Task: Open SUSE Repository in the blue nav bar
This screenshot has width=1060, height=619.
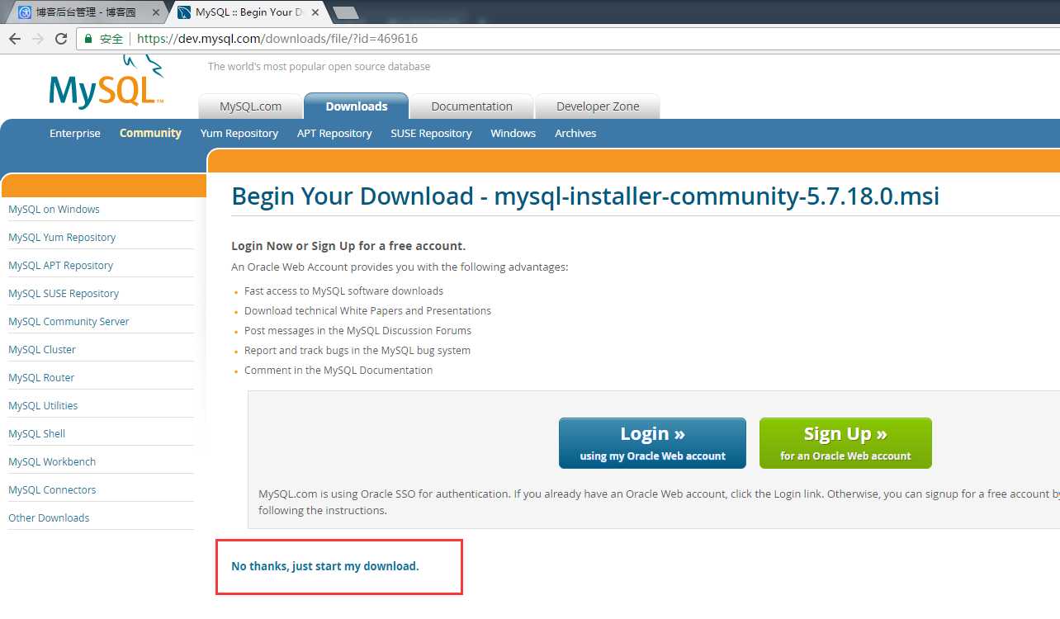Action: [x=431, y=133]
